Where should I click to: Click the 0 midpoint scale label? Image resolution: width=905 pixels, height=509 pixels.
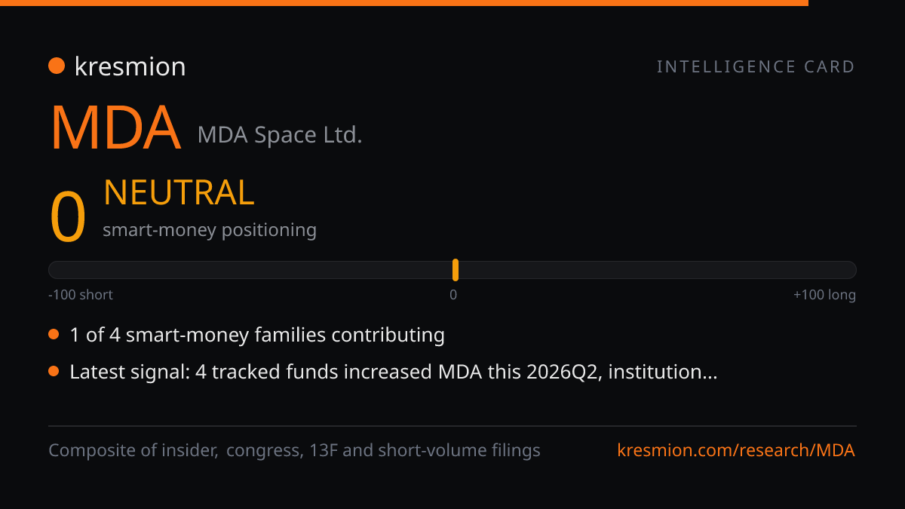(x=453, y=295)
